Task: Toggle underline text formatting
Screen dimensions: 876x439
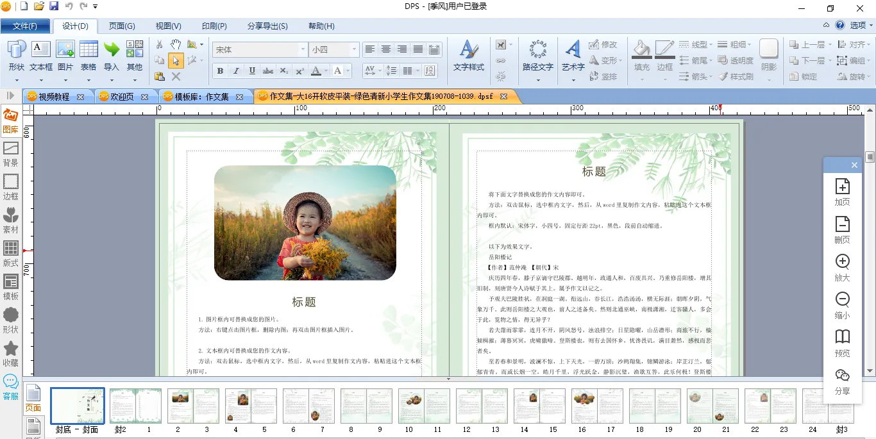Action: coord(252,70)
